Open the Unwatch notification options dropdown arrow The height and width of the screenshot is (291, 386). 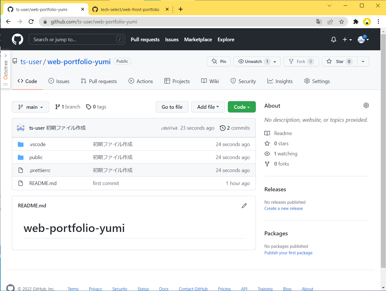pyautogui.click(x=275, y=62)
